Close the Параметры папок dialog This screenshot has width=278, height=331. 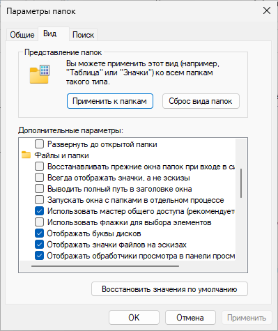pos(267,10)
